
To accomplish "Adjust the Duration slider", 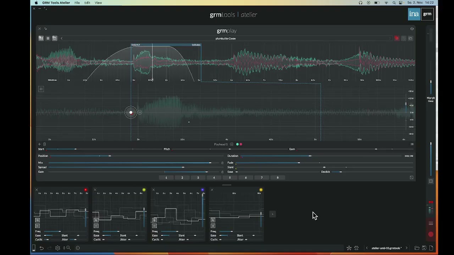I will point(321,156).
